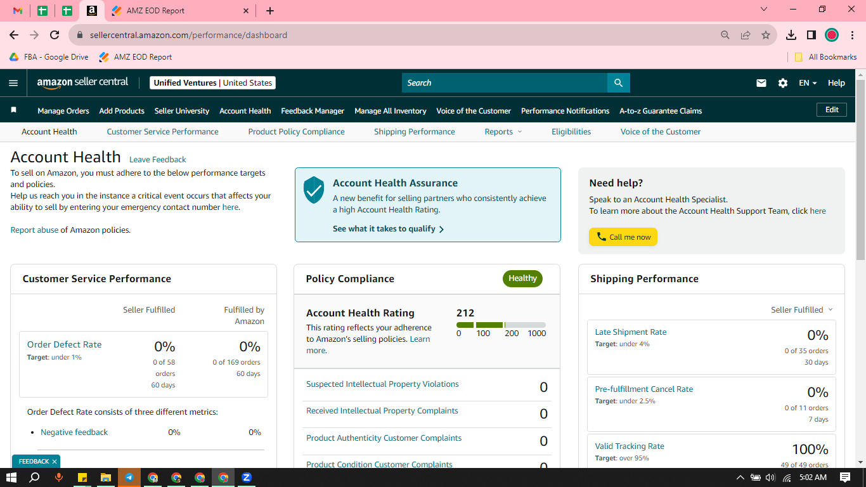Expand See what it takes to qualify
The width and height of the screenshot is (866, 487).
point(388,229)
